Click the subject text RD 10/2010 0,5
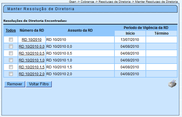The width and height of the screenshot is (182, 117). (59, 53)
